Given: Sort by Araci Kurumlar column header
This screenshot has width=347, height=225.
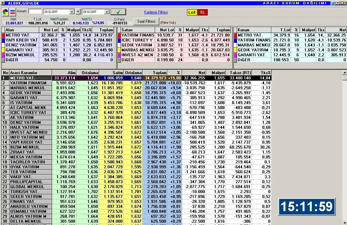Looking at the screenshot, I should click(x=31, y=72).
